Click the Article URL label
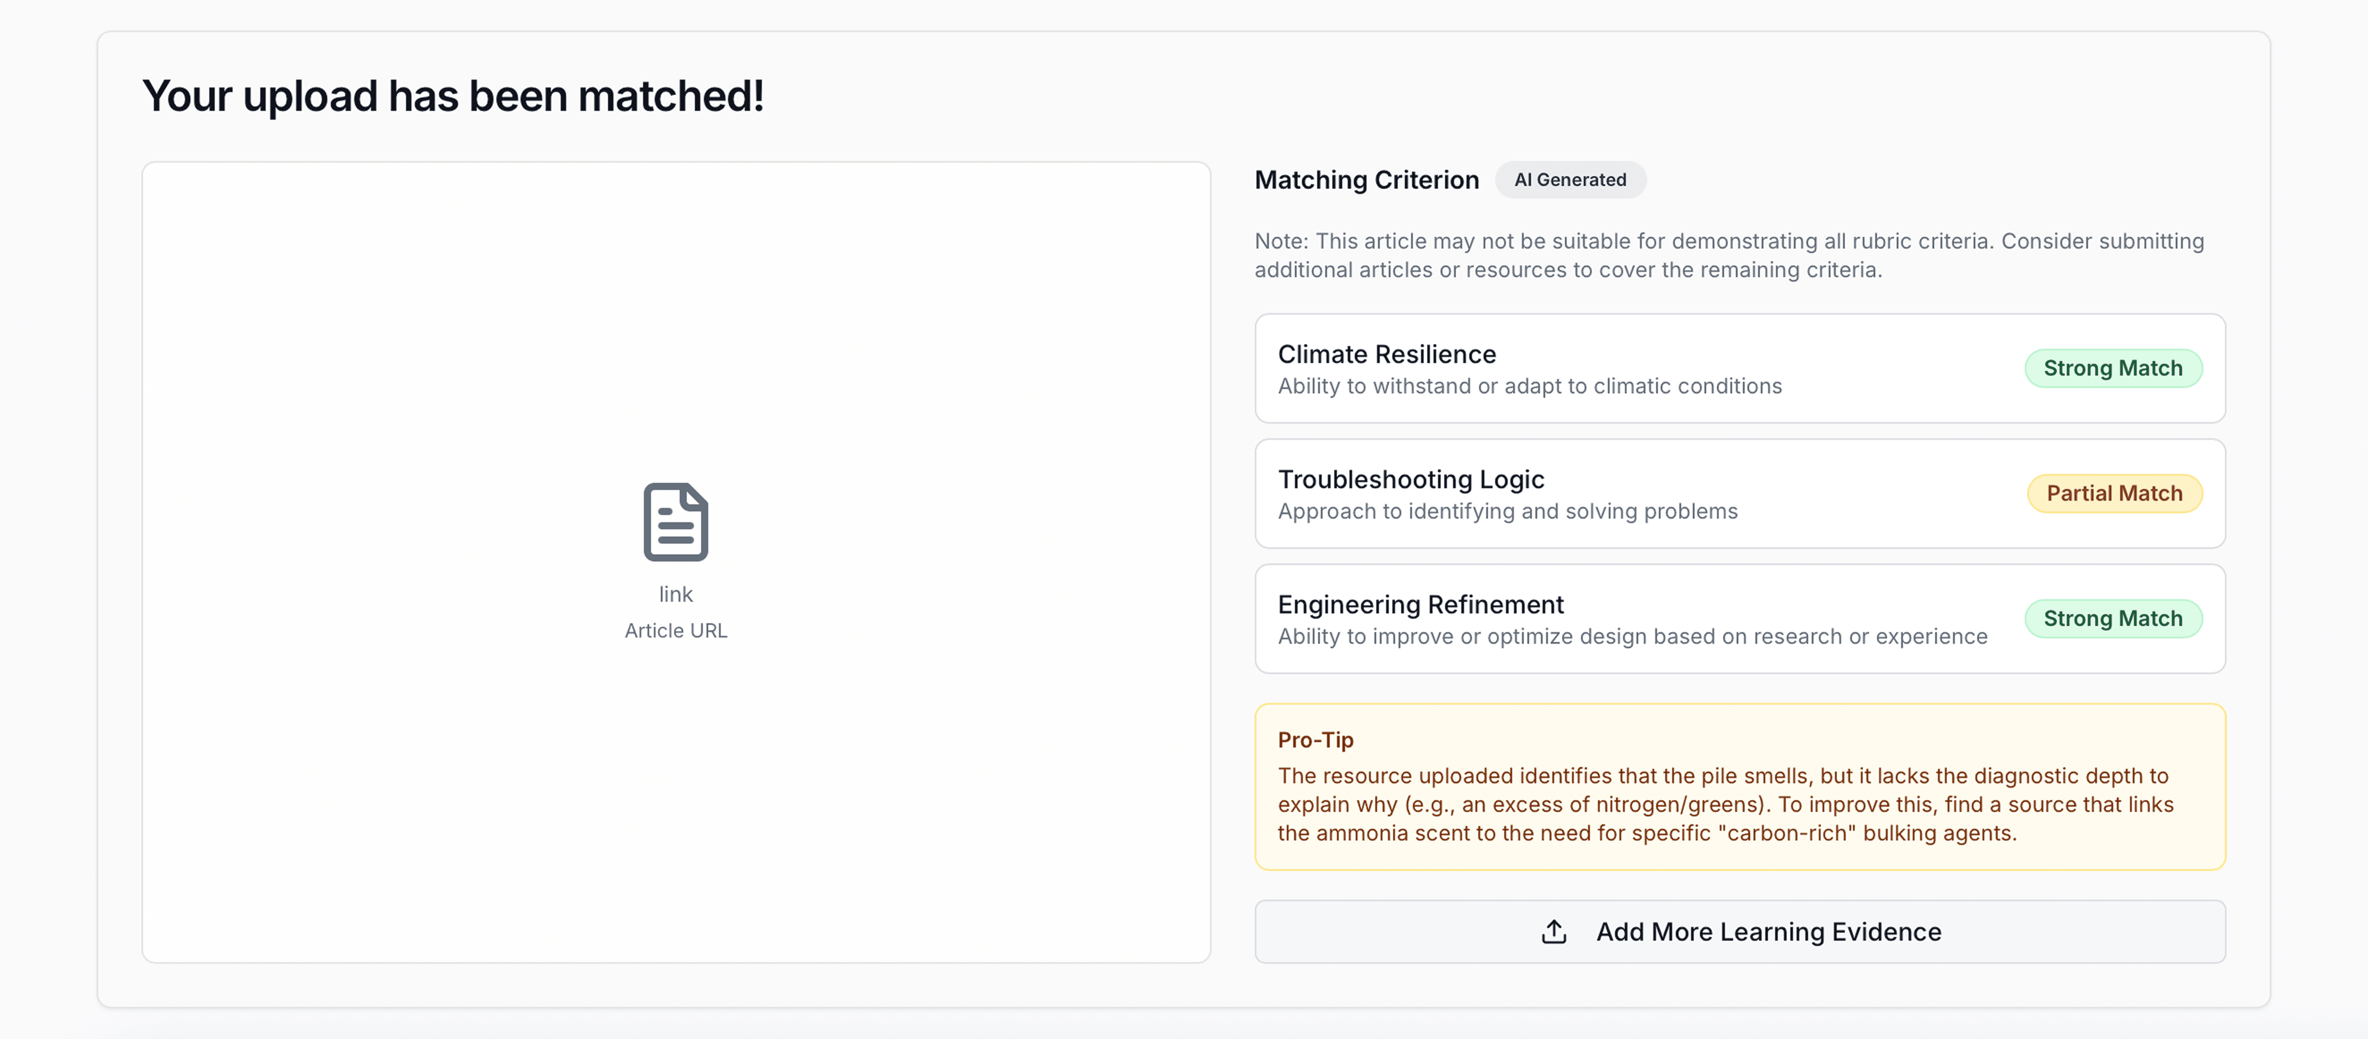 point(676,631)
